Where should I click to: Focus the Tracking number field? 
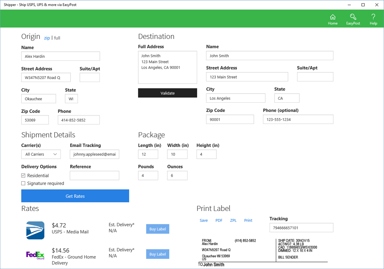pos(302,228)
